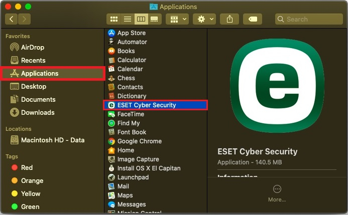
Task: Click the large ESET preview icon
Action: (277, 86)
